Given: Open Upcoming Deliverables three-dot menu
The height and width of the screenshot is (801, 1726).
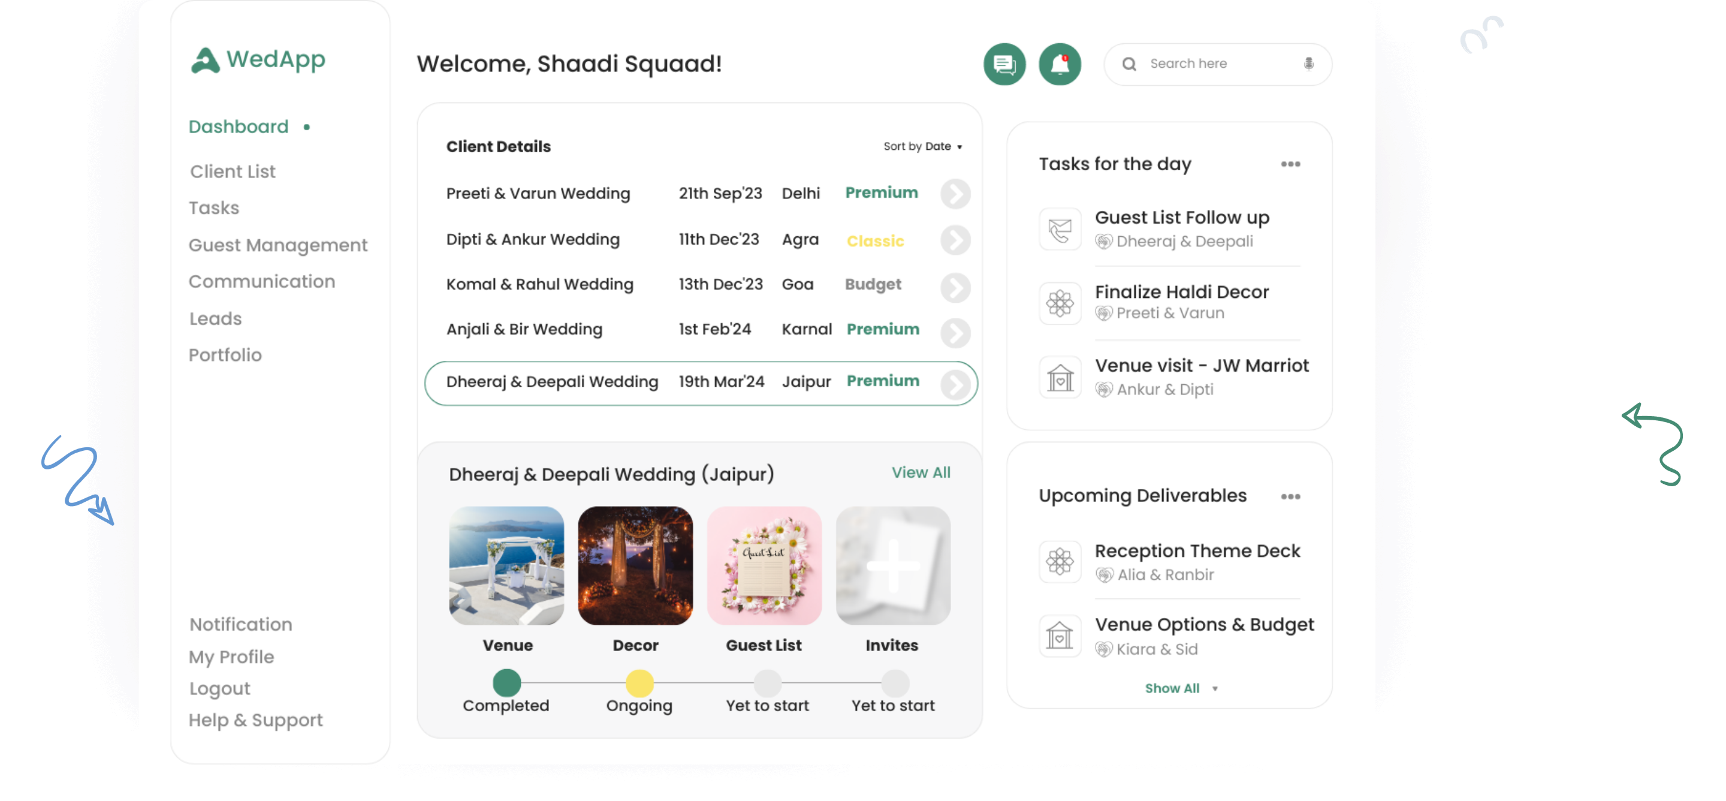Looking at the screenshot, I should click(1290, 496).
